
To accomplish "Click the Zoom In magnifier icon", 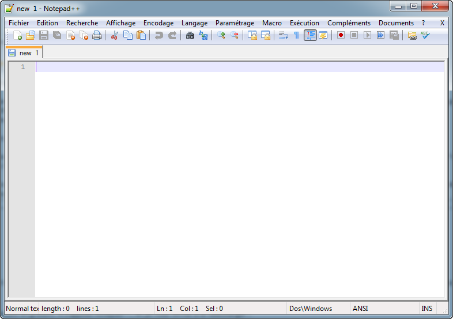I will point(221,35).
